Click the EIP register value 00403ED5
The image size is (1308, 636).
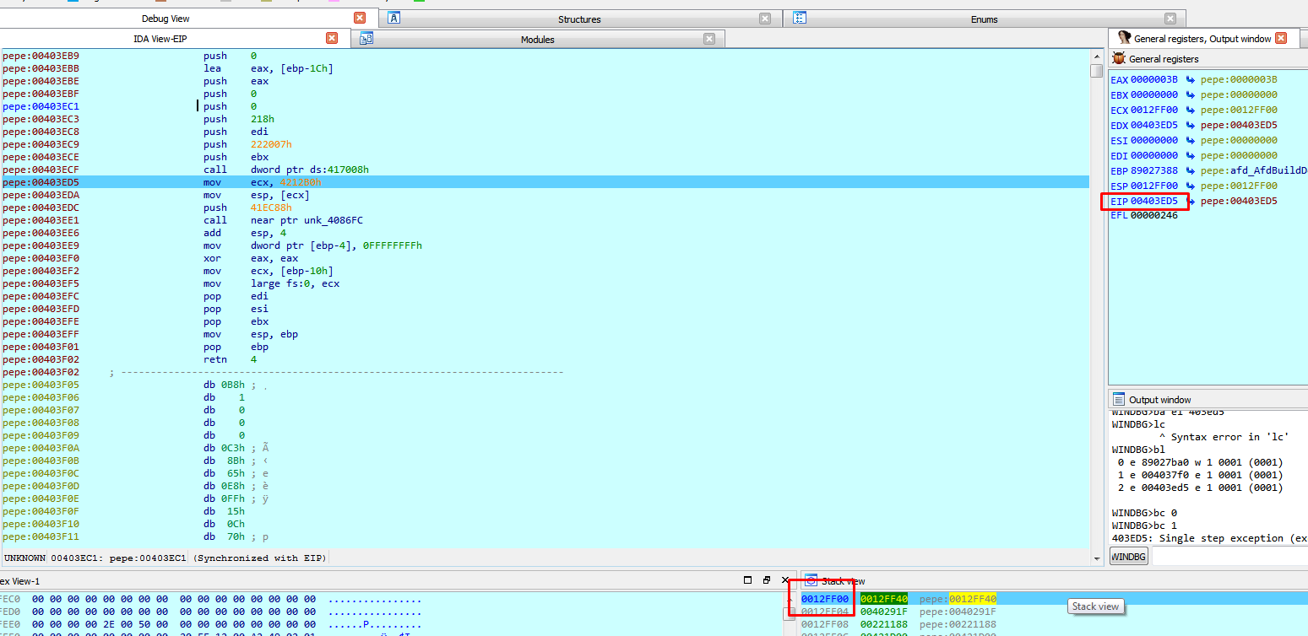pos(1153,202)
